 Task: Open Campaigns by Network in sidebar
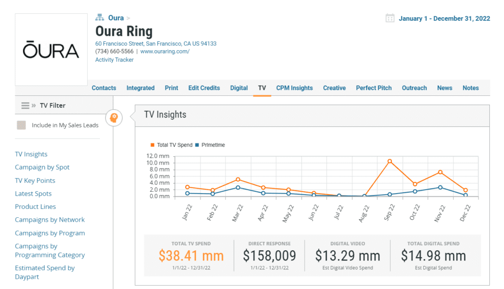(50, 220)
